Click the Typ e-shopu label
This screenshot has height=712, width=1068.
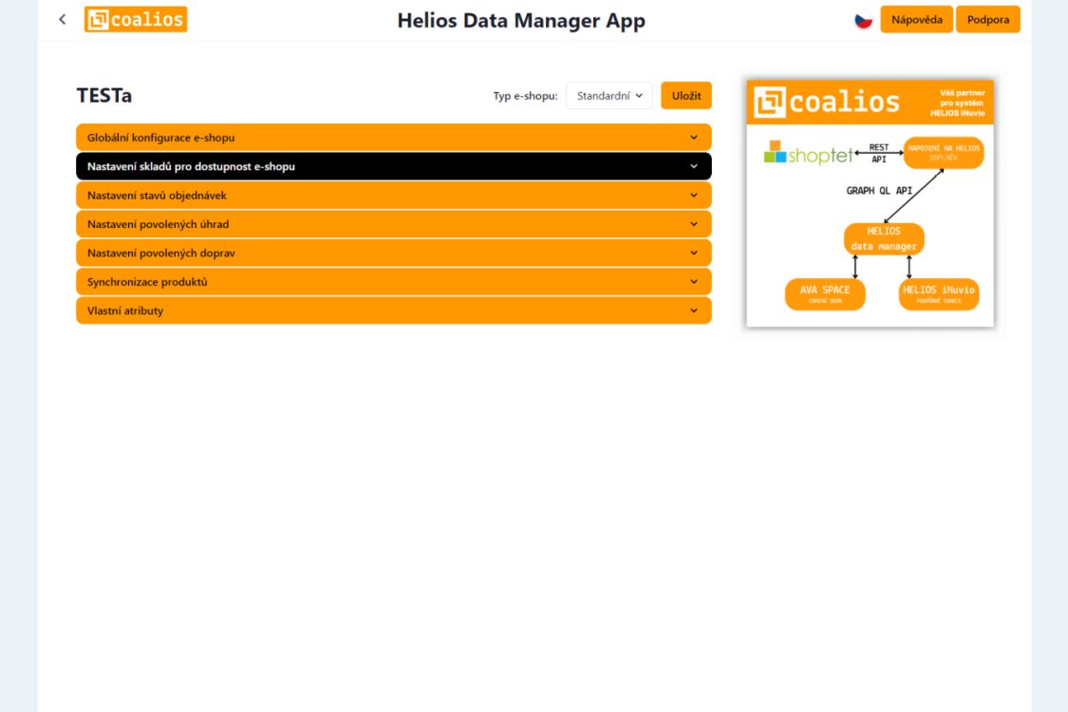[525, 96]
